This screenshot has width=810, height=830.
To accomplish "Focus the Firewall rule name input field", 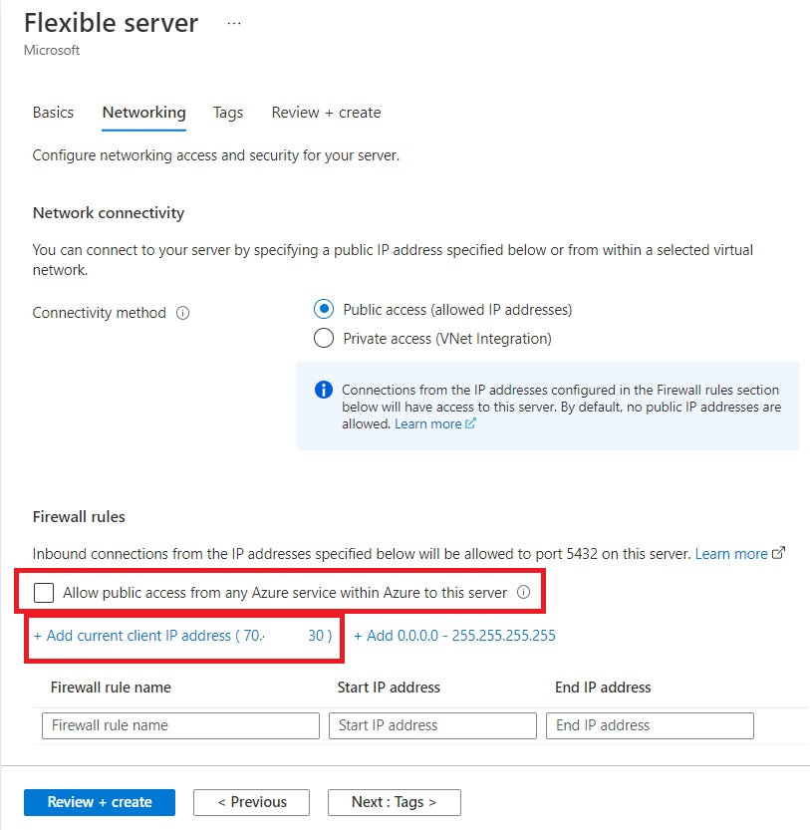I will (180, 725).
